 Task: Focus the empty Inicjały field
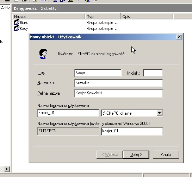tap(153, 73)
